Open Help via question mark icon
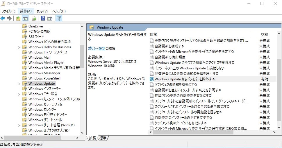 pyautogui.click(x=43, y=18)
